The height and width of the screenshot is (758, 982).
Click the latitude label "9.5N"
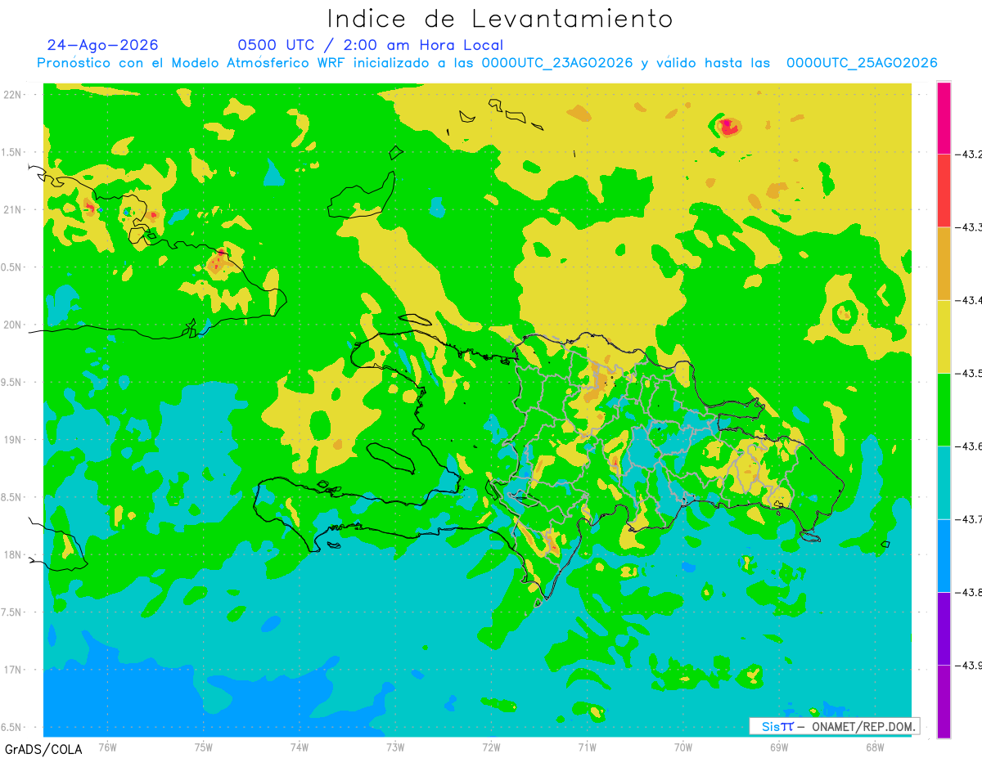point(12,383)
